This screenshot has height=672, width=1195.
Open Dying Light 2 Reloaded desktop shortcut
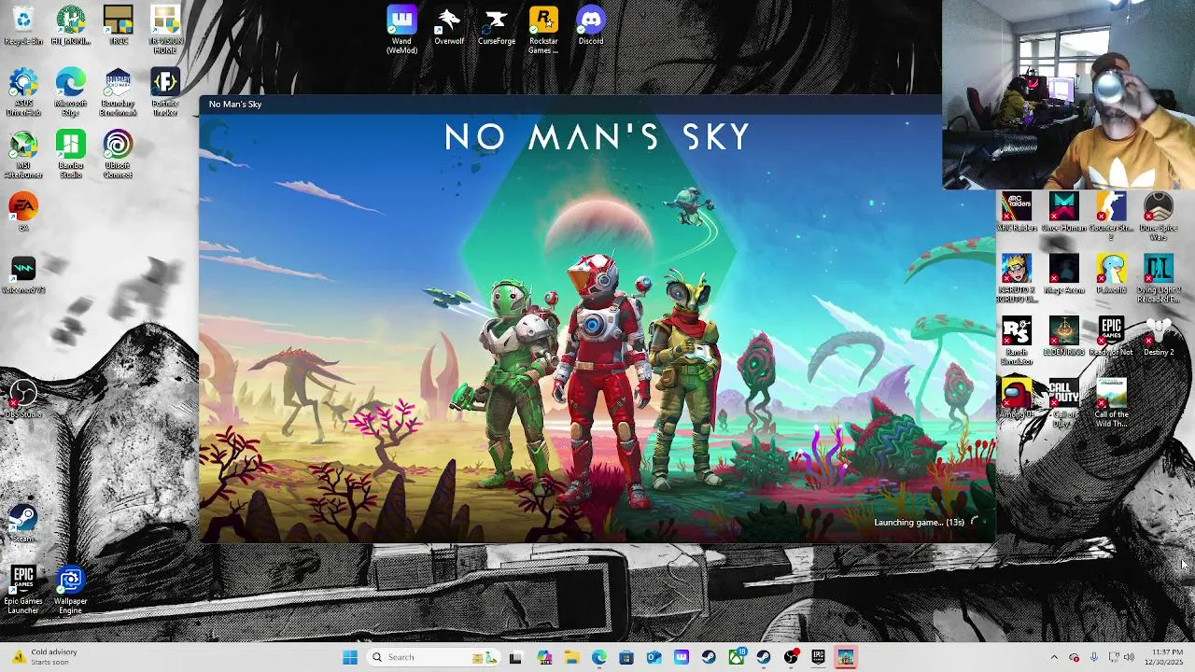[x=1159, y=279]
